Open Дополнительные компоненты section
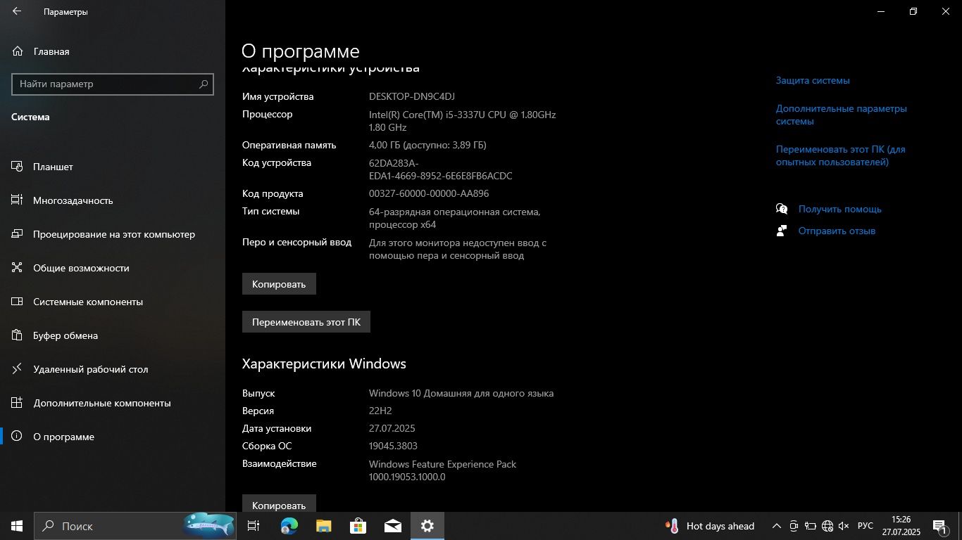Viewport: 962px width, 540px height. [x=113, y=403]
